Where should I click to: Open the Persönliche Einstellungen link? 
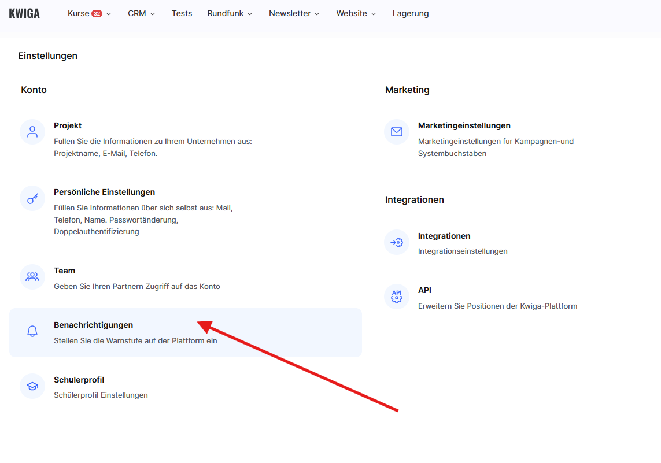pos(104,192)
